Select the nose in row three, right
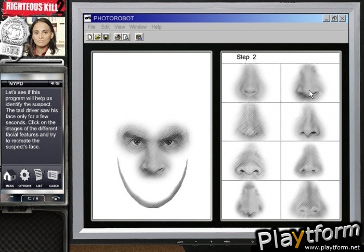Viewport: 364px width, 252px height. point(310,161)
